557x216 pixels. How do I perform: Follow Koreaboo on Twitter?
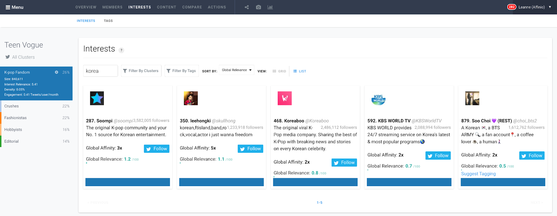344,163
